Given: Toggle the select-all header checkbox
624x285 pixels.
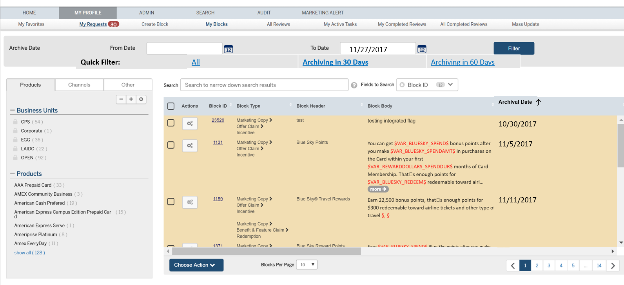Looking at the screenshot, I should [171, 106].
